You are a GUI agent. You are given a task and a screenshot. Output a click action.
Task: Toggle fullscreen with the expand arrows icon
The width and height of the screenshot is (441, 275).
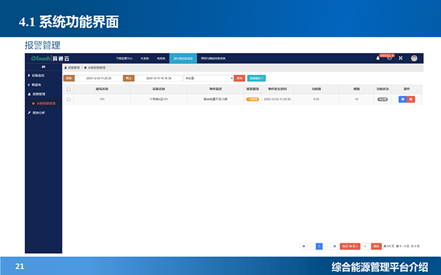click(400, 58)
